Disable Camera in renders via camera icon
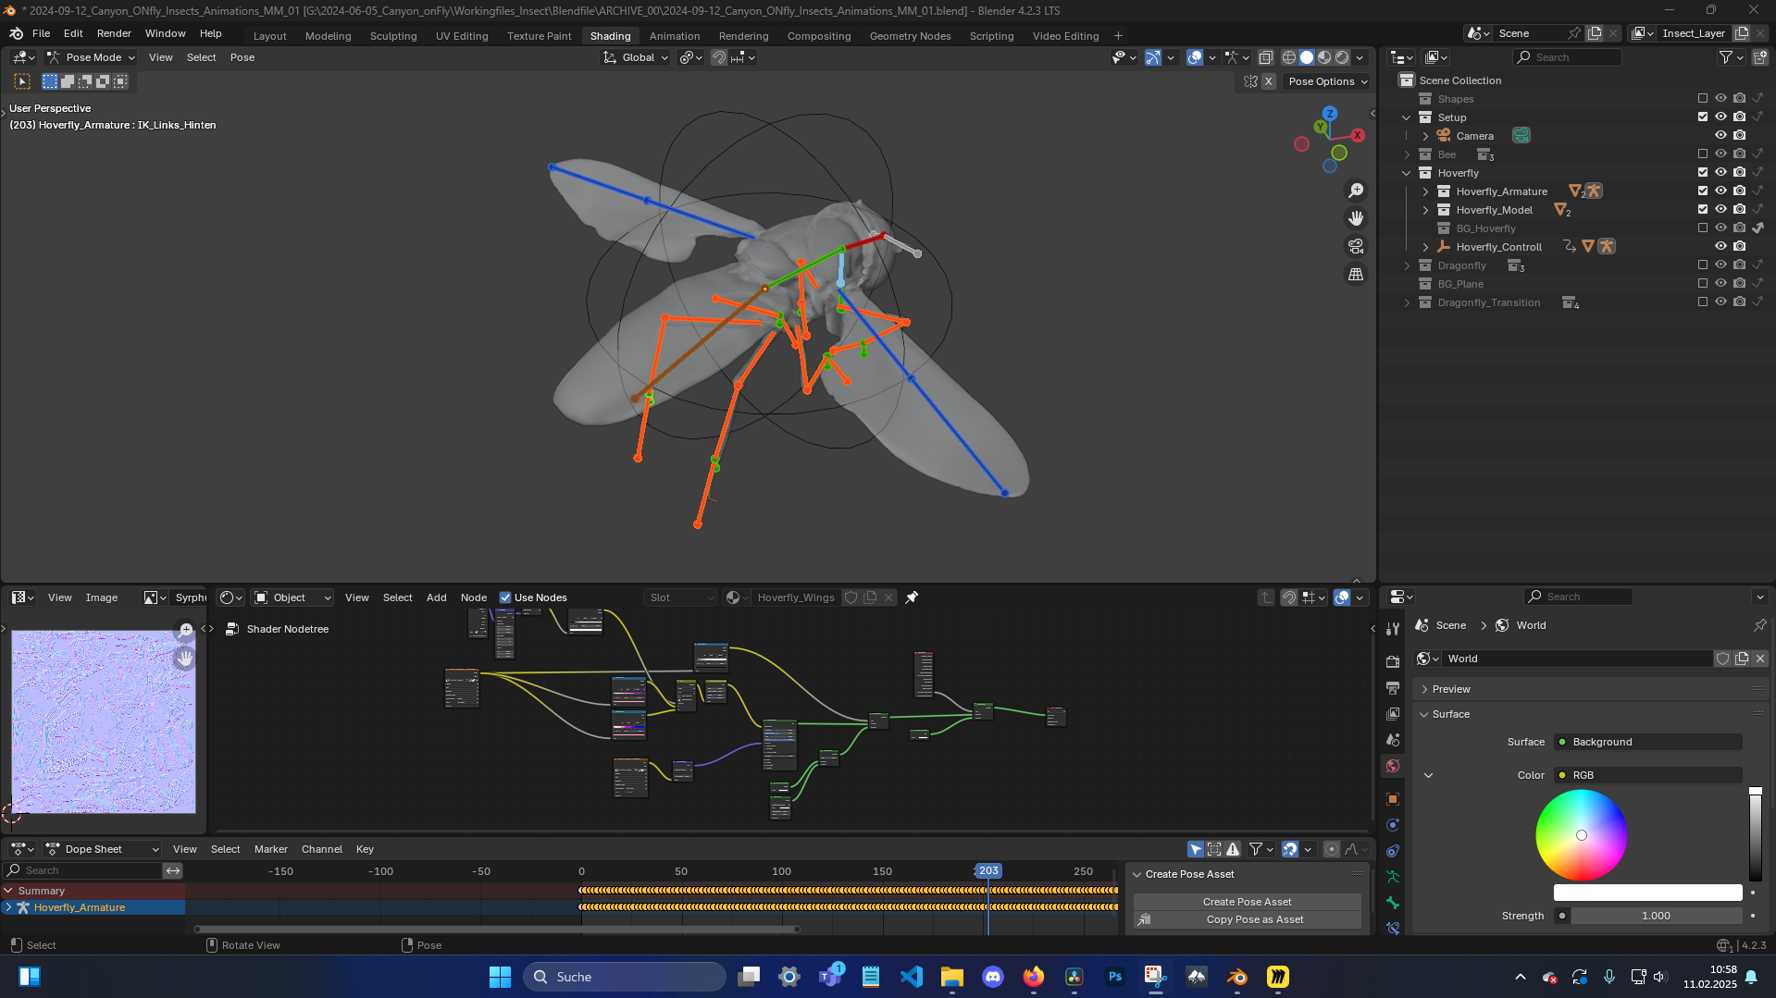 1740,135
